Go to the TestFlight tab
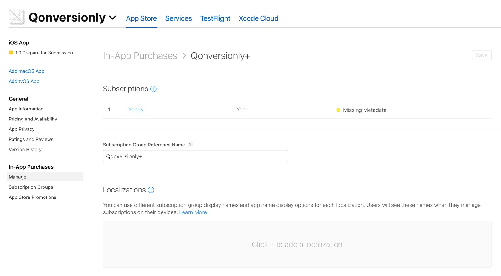Screen dimensions: 501x276 [x=215, y=18]
